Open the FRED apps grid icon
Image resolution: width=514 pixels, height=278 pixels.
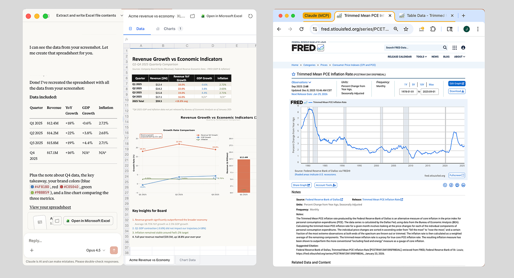tap(455, 48)
